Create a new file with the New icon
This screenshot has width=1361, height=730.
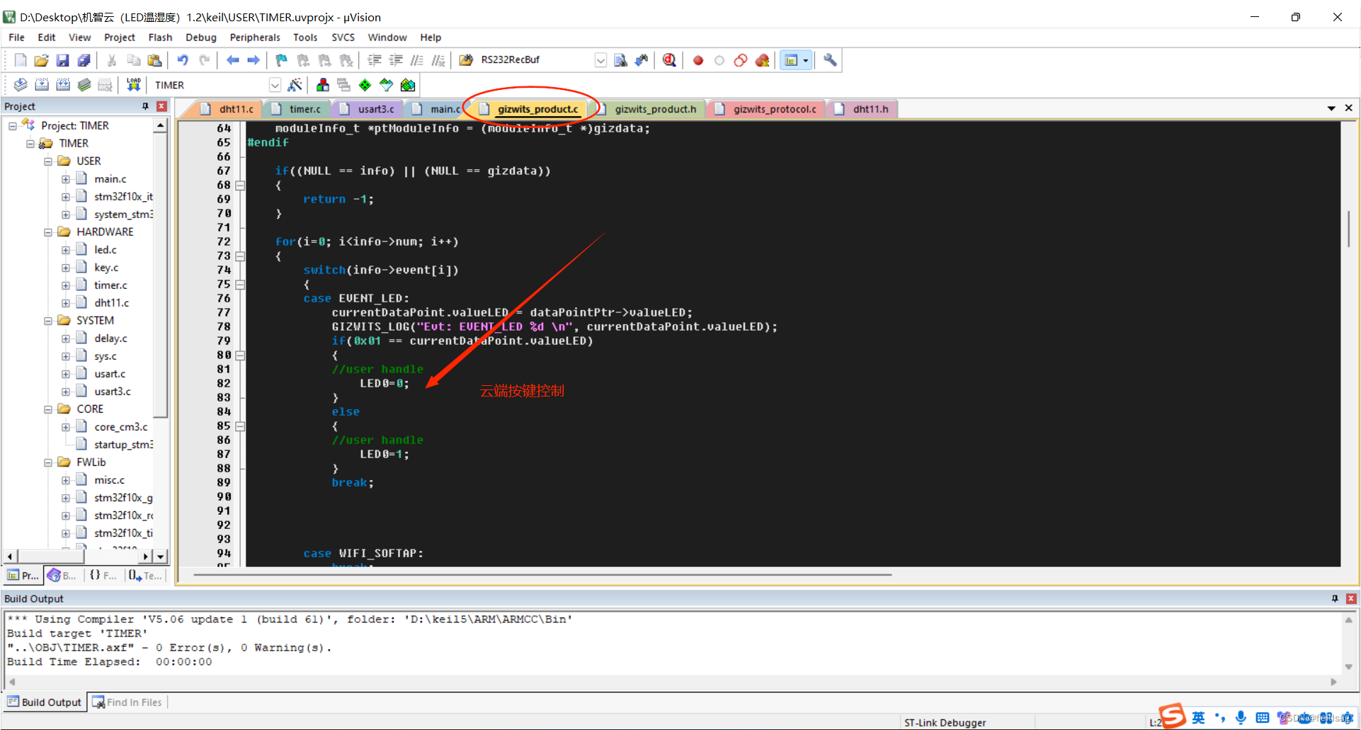tap(21, 60)
